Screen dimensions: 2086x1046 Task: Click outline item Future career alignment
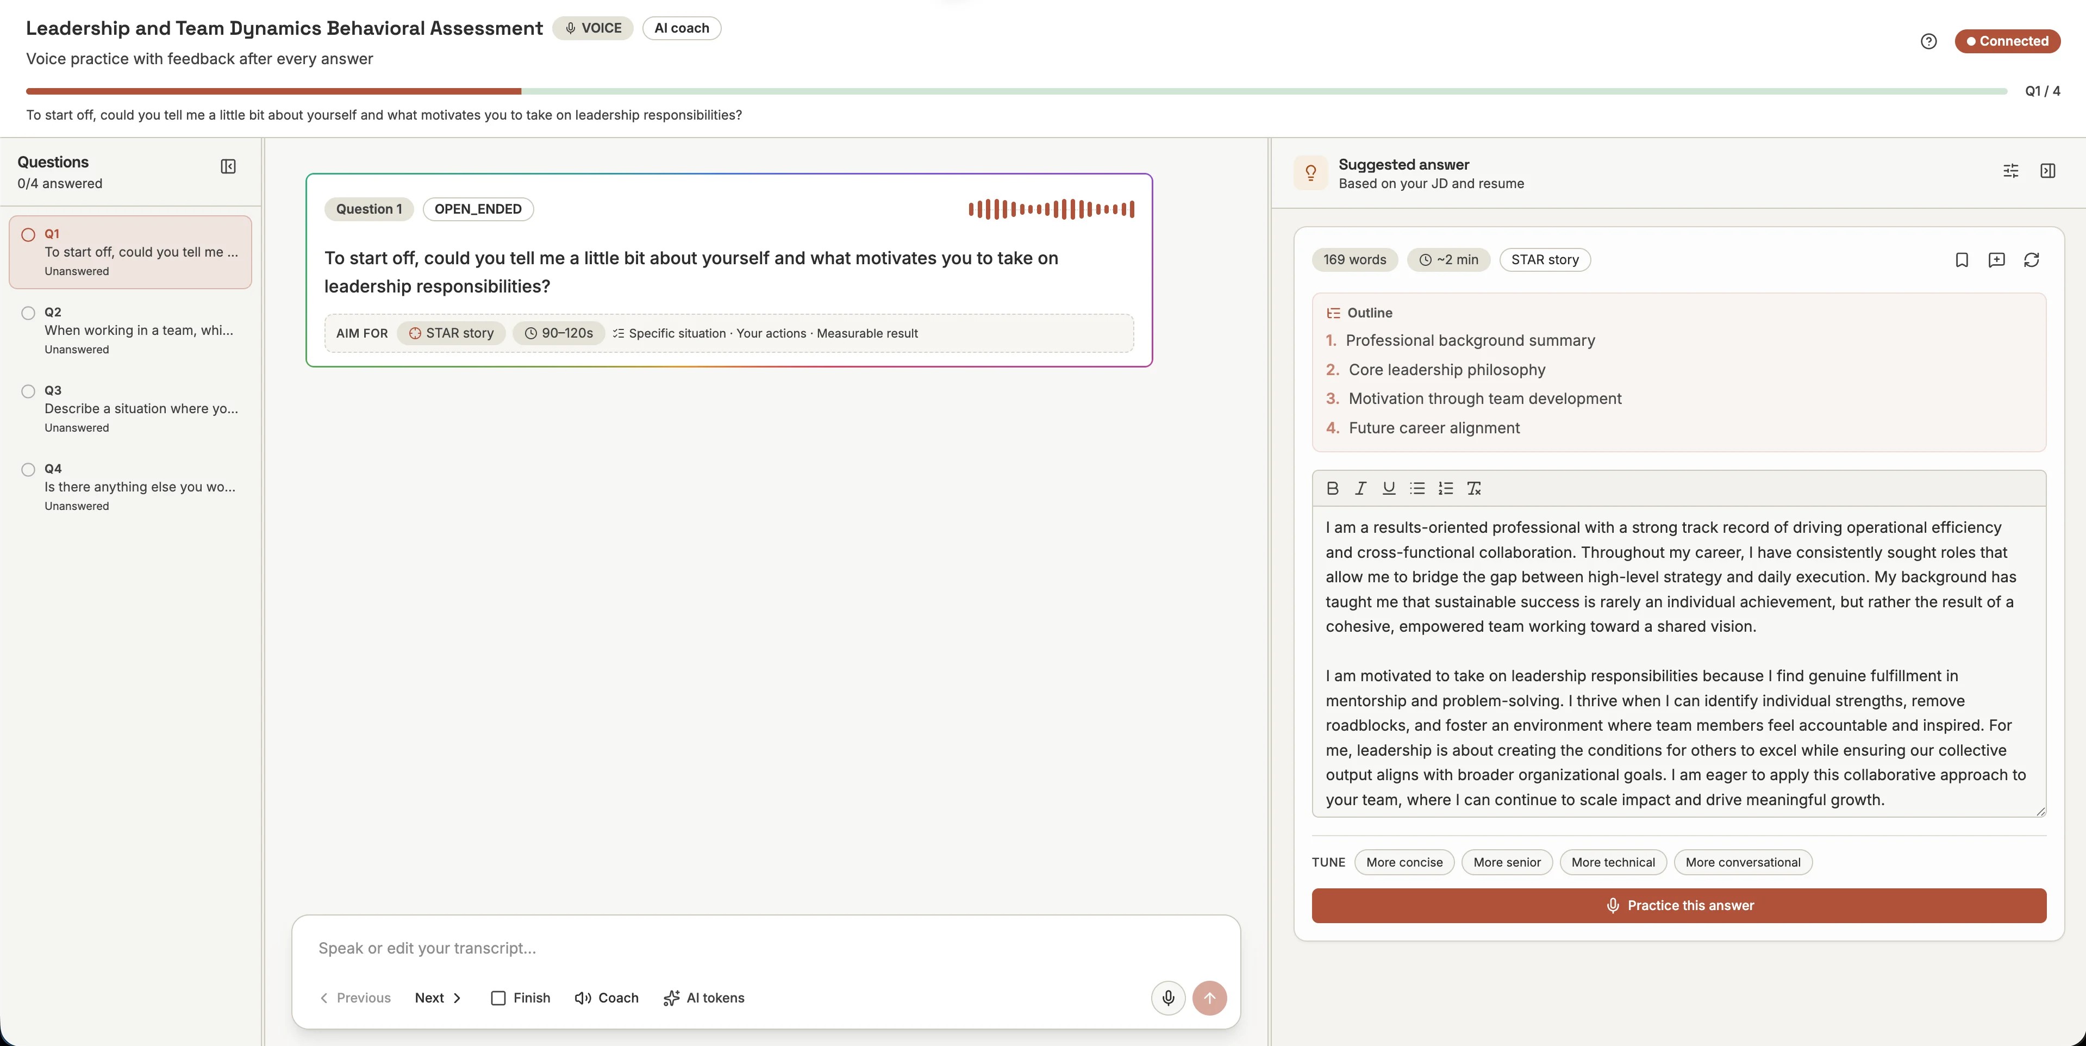click(1434, 428)
